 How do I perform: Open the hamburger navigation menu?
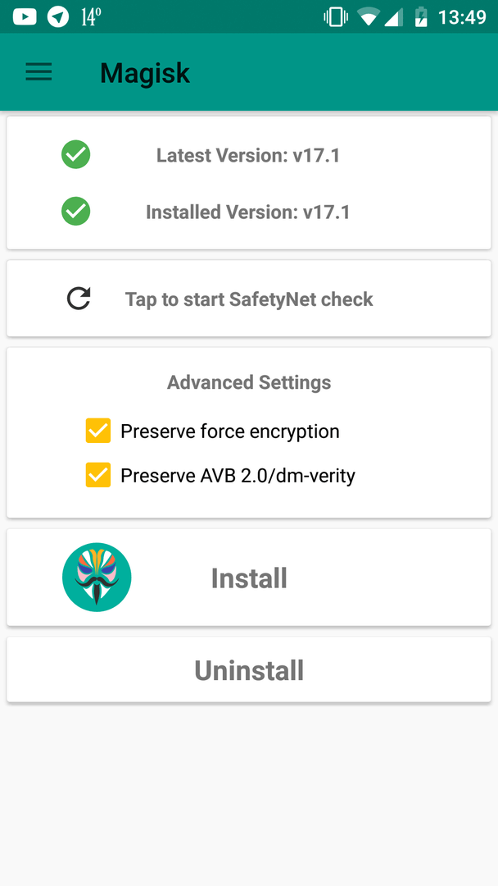38,72
